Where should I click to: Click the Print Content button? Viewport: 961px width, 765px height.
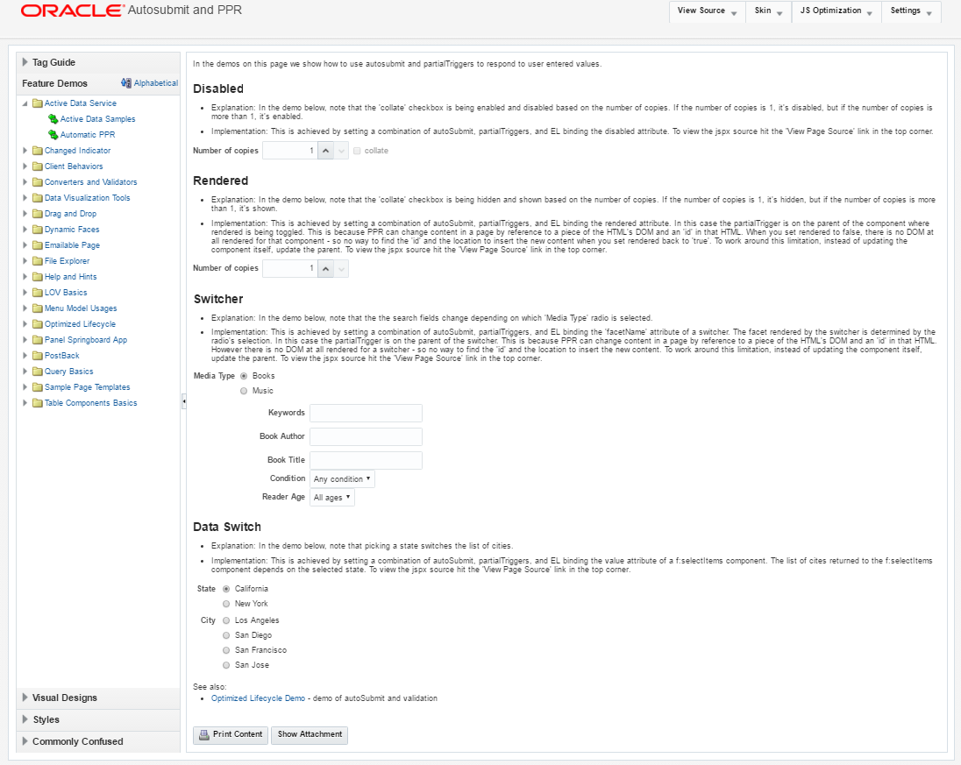[x=231, y=735]
